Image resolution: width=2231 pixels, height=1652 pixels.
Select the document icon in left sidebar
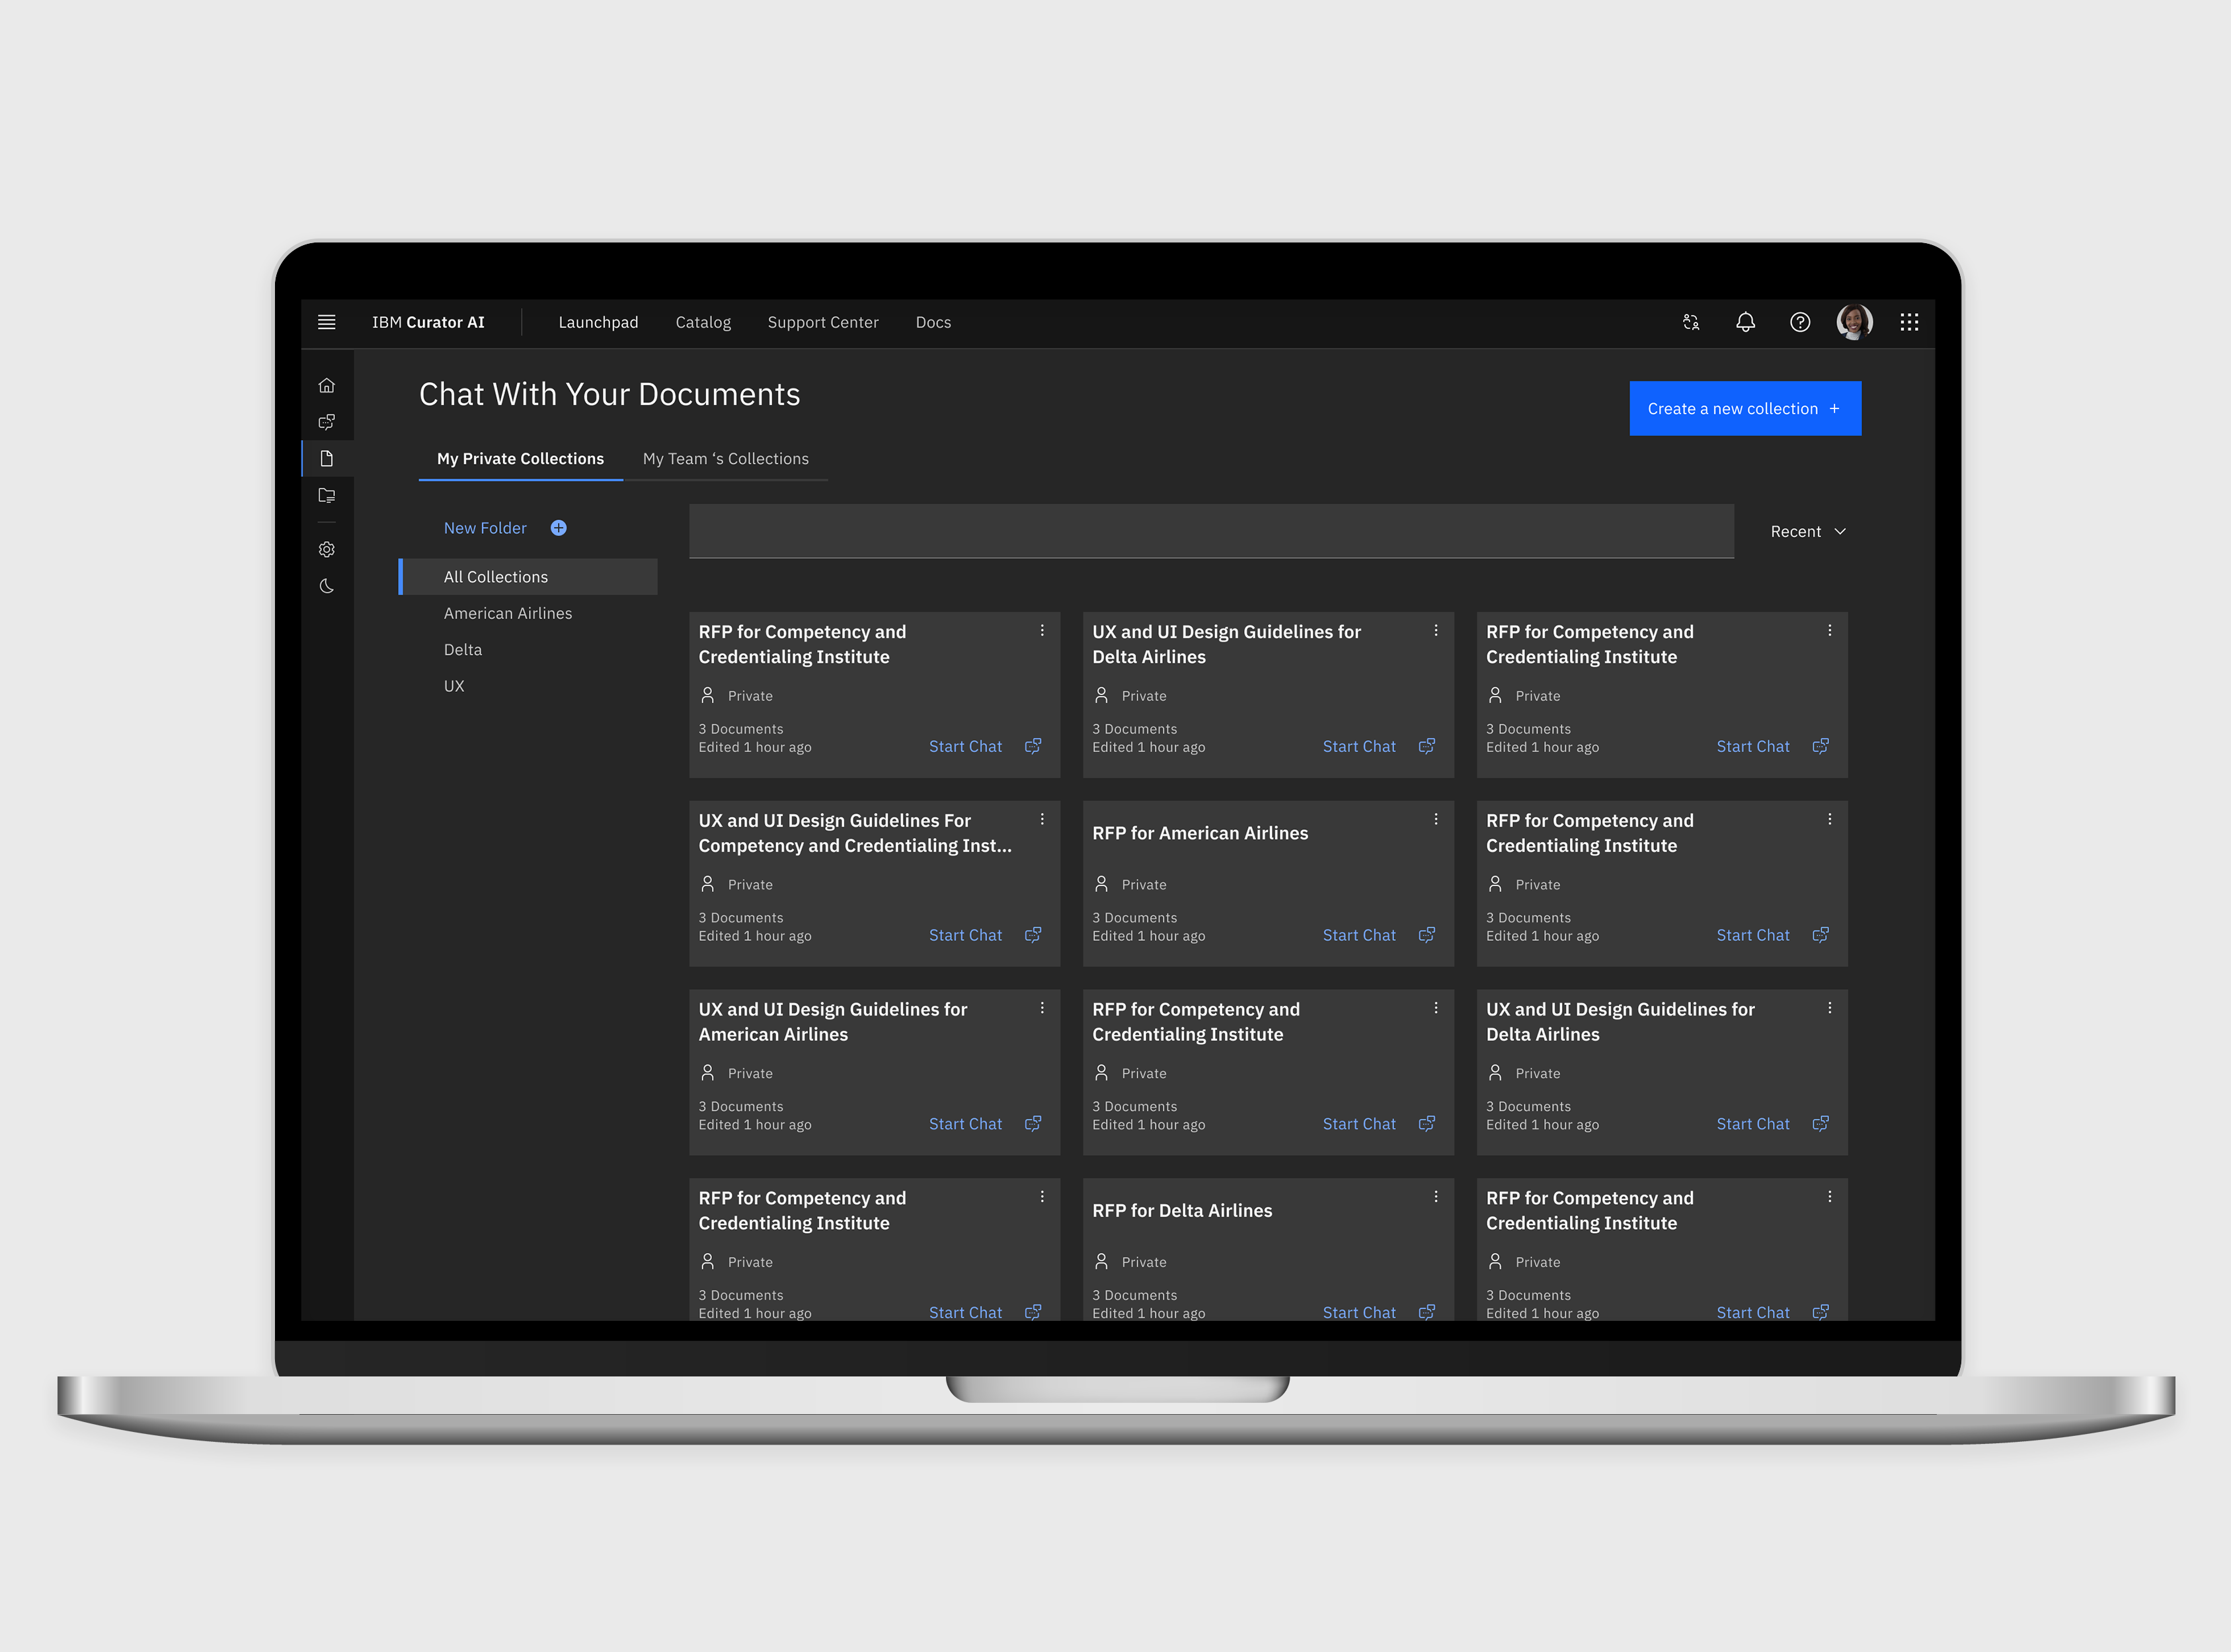coord(326,458)
